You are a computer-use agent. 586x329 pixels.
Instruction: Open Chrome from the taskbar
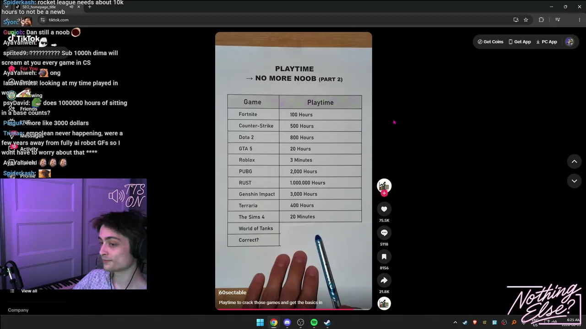274,323
